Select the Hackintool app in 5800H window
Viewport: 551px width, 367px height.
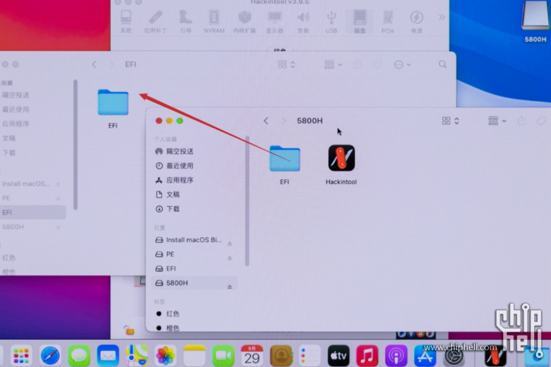click(x=341, y=165)
